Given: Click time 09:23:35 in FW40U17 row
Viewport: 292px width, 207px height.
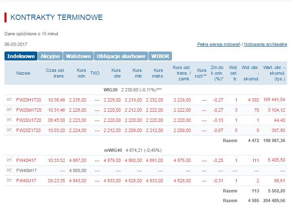Looking at the screenshot, I should click(x=57, y=181).
